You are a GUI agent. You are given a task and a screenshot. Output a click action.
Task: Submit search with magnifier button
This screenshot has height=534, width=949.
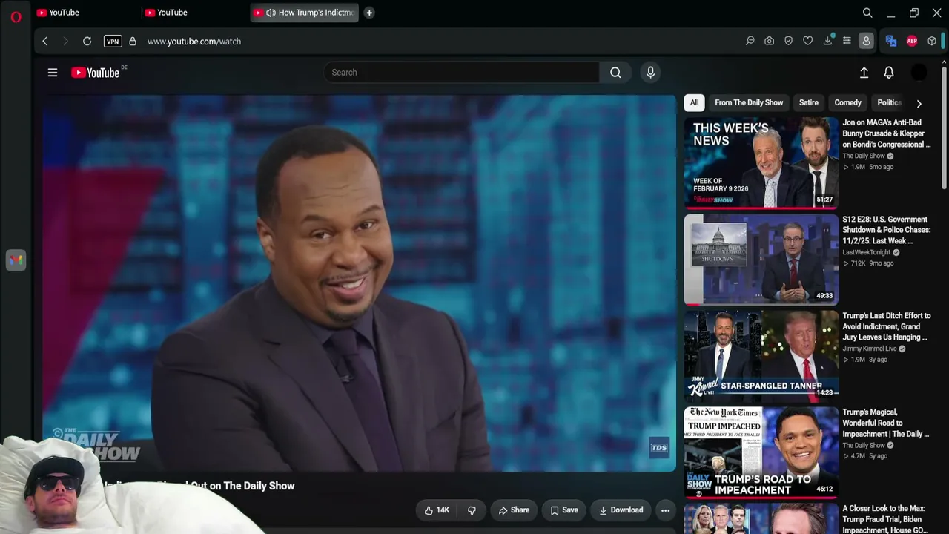(x=615, y=73)
